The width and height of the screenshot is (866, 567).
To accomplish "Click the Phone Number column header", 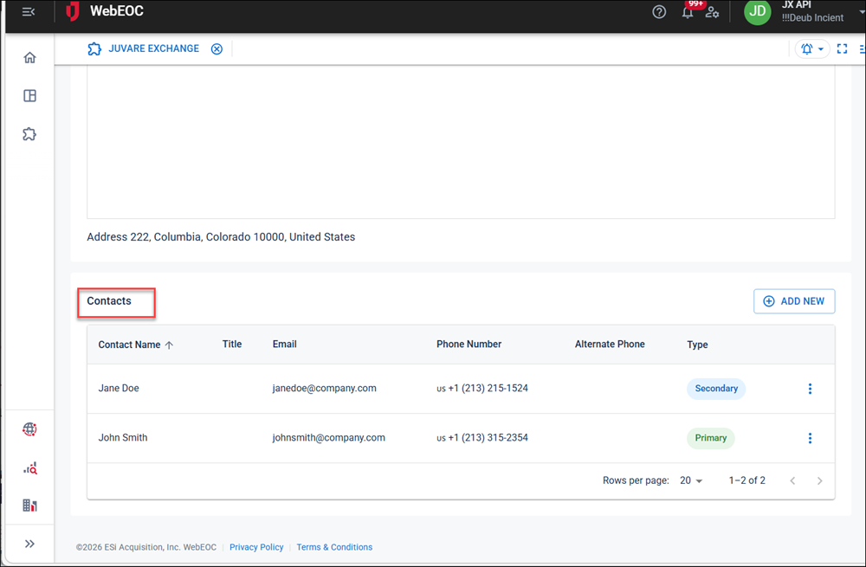I will click(469, 344).
